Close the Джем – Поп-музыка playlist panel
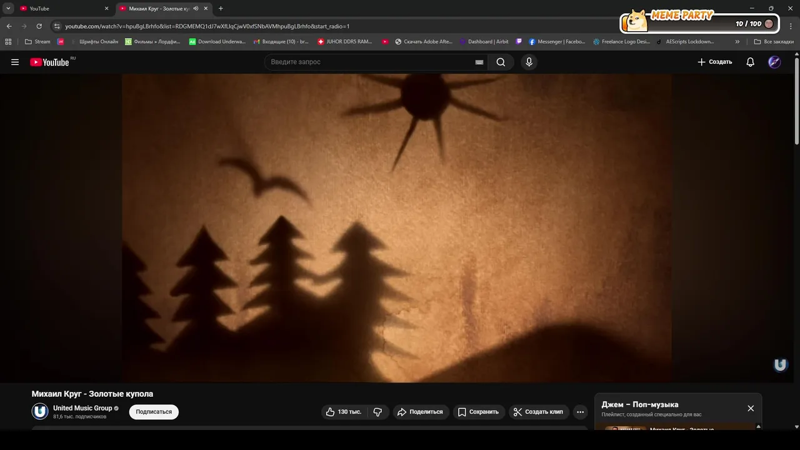 (751, 408)
